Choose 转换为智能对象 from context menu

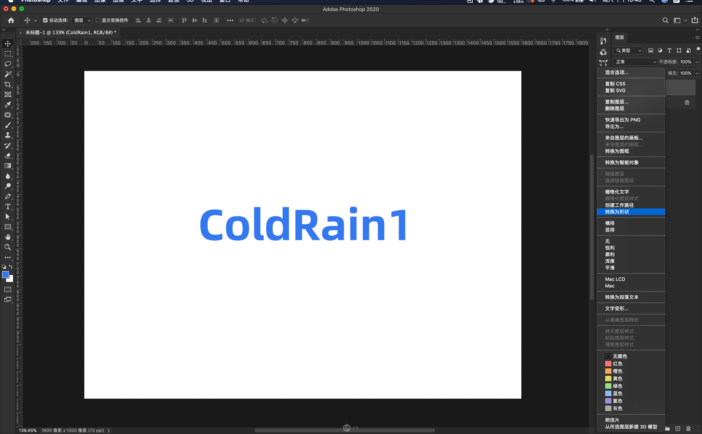tap(631, 163)
